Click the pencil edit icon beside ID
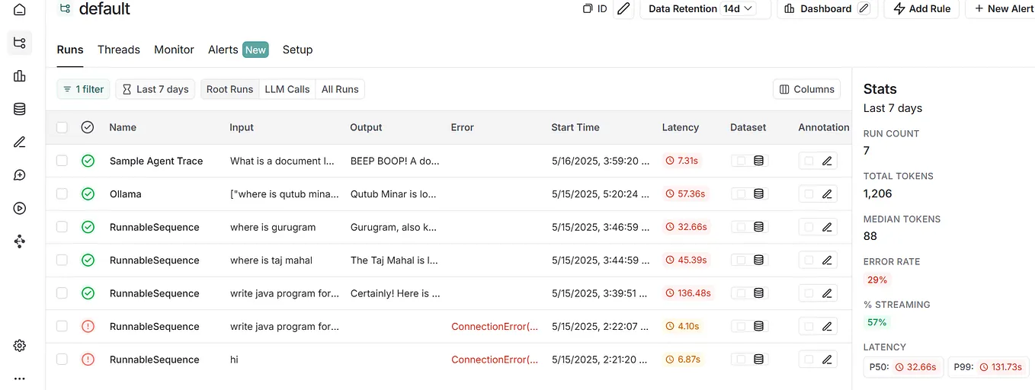This screenshot has width=1035, height=390. point(623,9)
